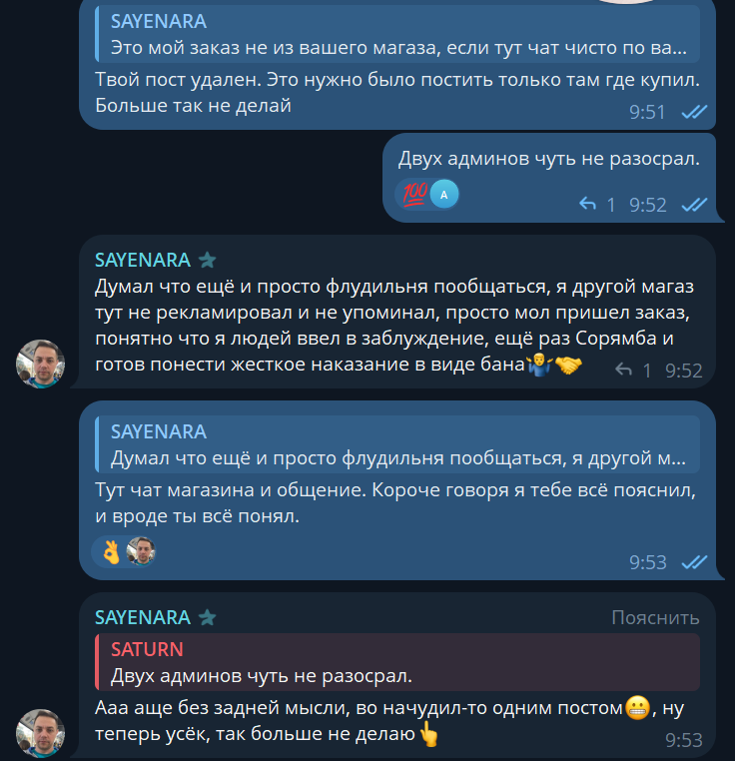
Task: Click the quoted reply 'Это мой заказ не из вашего'
Action: [x=397, y=34]
